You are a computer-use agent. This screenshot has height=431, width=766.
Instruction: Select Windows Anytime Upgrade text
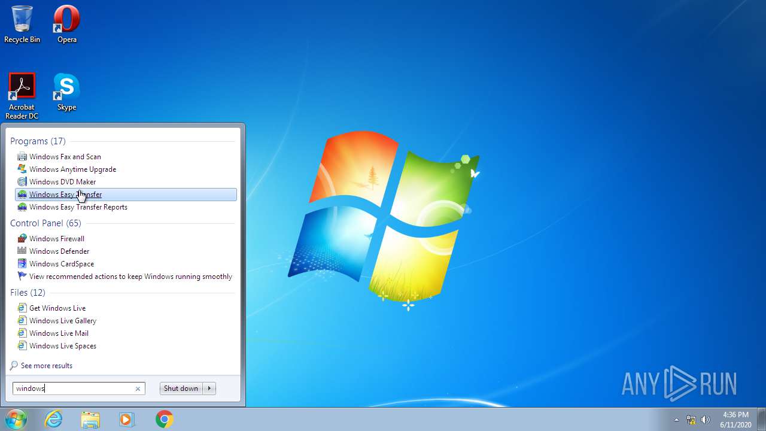pos(72,169)
